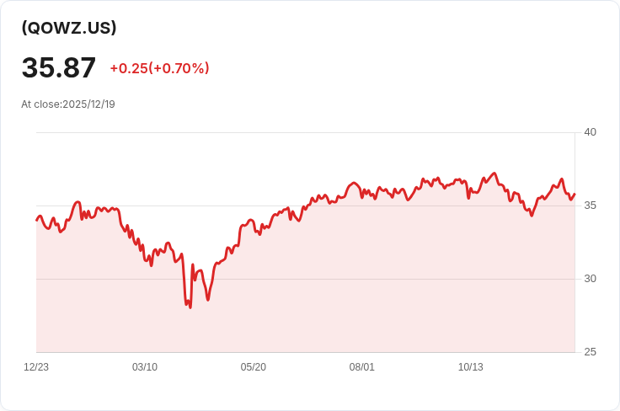Click the highest peak of the price line

click(494, 173)
